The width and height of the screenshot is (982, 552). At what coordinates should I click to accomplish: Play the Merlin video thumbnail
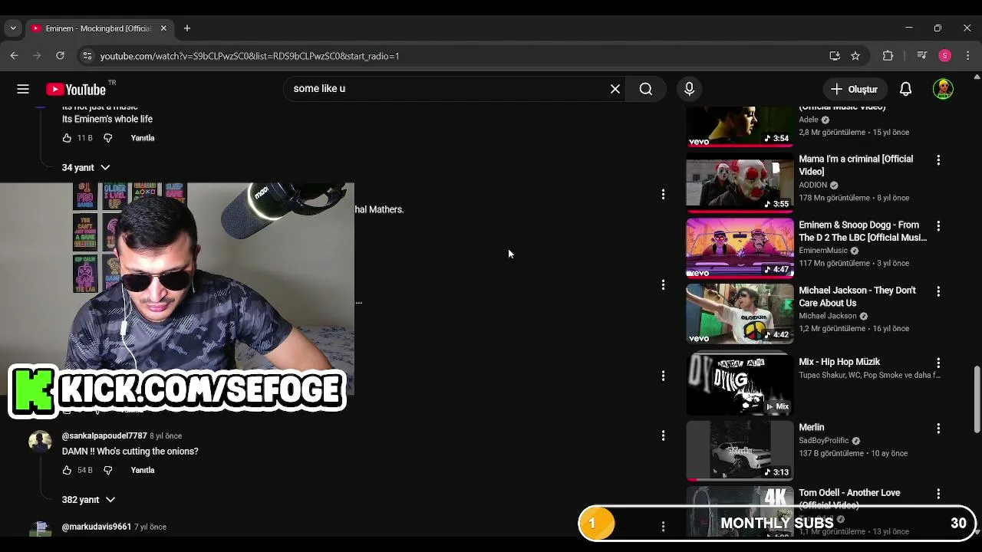740,450
